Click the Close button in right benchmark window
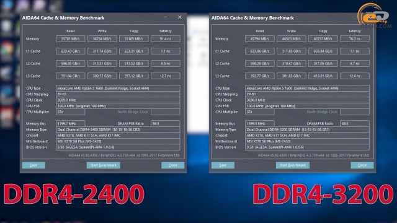This screenshot has width=397, height=223. point(362,165)
